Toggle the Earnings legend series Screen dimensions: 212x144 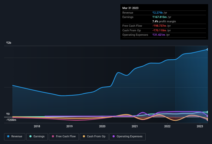pos(37,137)
